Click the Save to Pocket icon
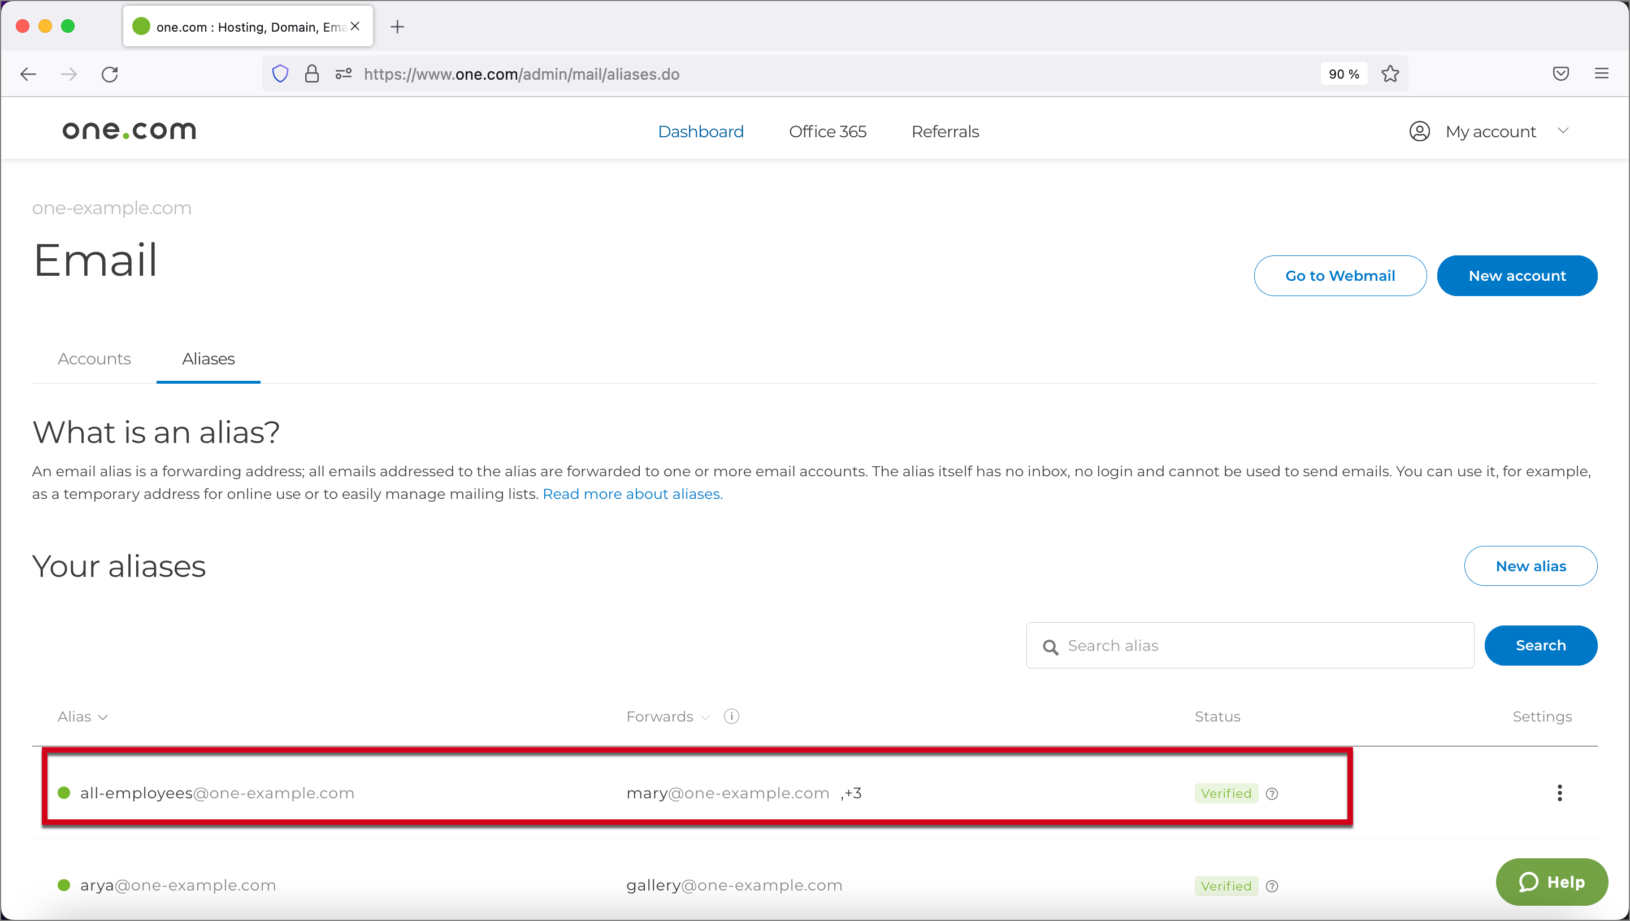This screenshot has width=1630, height=921. click(x=1561, y=74)
